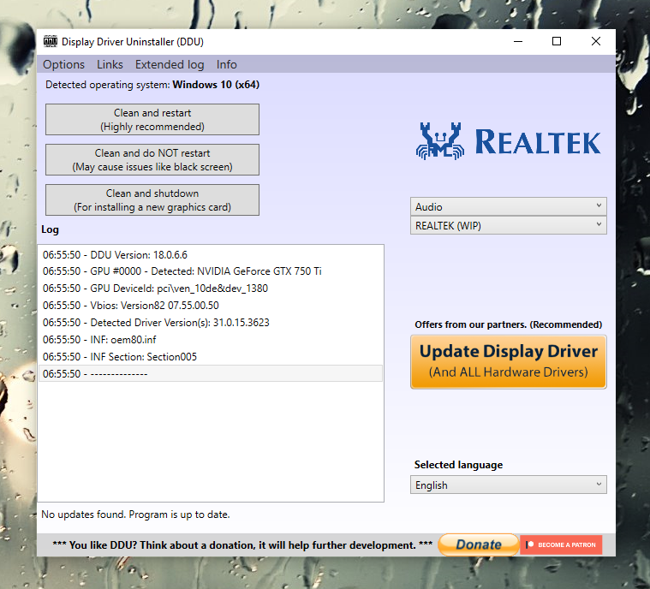Select the dashed separator log line

[x=210, y=373]
